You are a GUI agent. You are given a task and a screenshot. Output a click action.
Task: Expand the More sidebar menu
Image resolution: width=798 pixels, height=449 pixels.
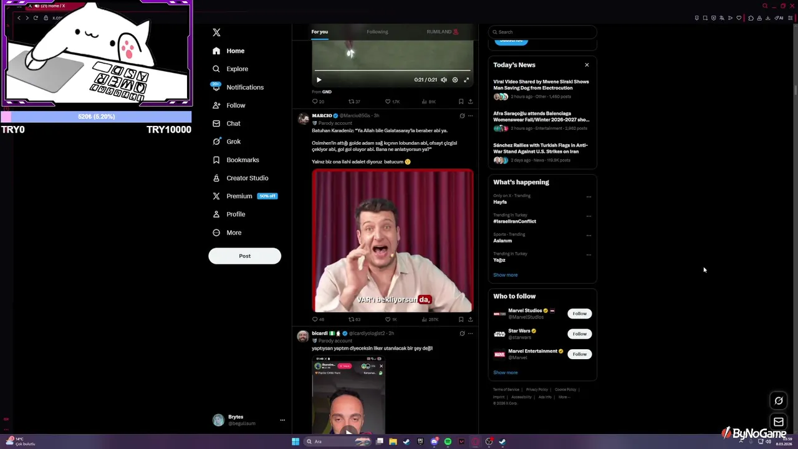coord(227,233)
